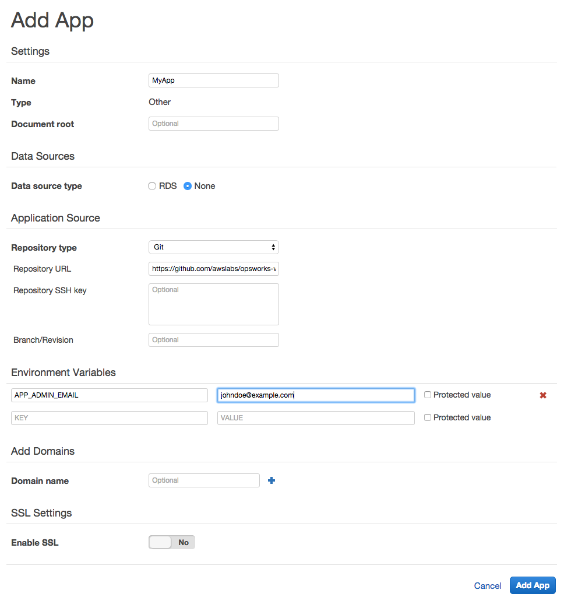This screenshot has width=564, height=604.
Task: Focus the Document root field
Action: [x=214, y=124]
